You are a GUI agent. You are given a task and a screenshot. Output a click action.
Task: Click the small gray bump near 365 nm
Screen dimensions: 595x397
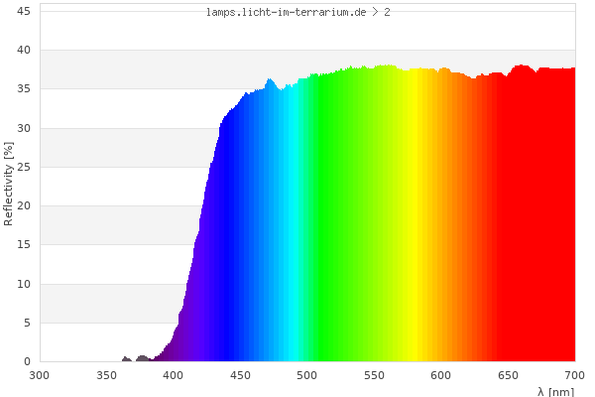pos(126,358)
